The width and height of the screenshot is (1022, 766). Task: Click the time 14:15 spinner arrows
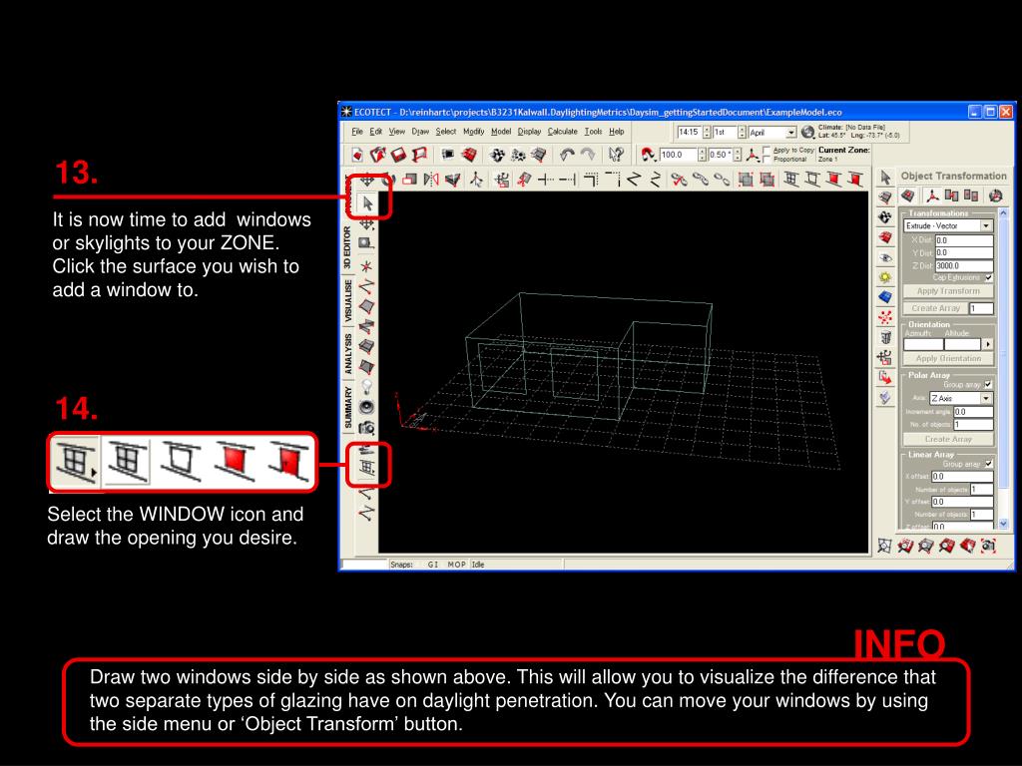click(x=707, y=133)
